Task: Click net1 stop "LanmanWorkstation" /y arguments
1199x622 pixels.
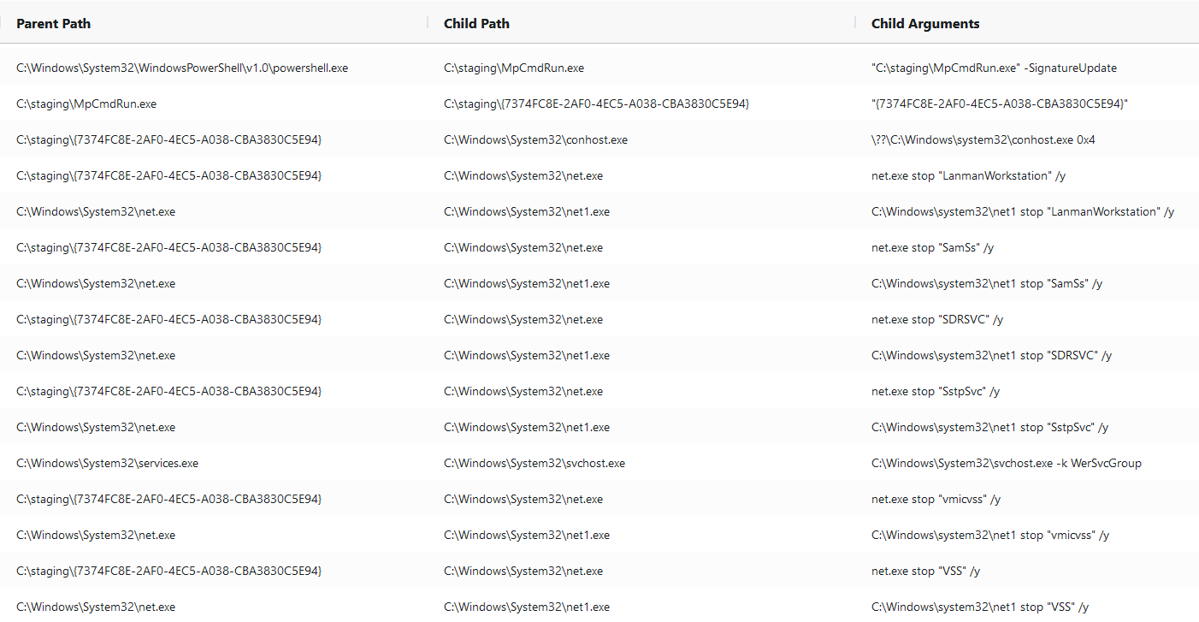Action: point(1023,211)
